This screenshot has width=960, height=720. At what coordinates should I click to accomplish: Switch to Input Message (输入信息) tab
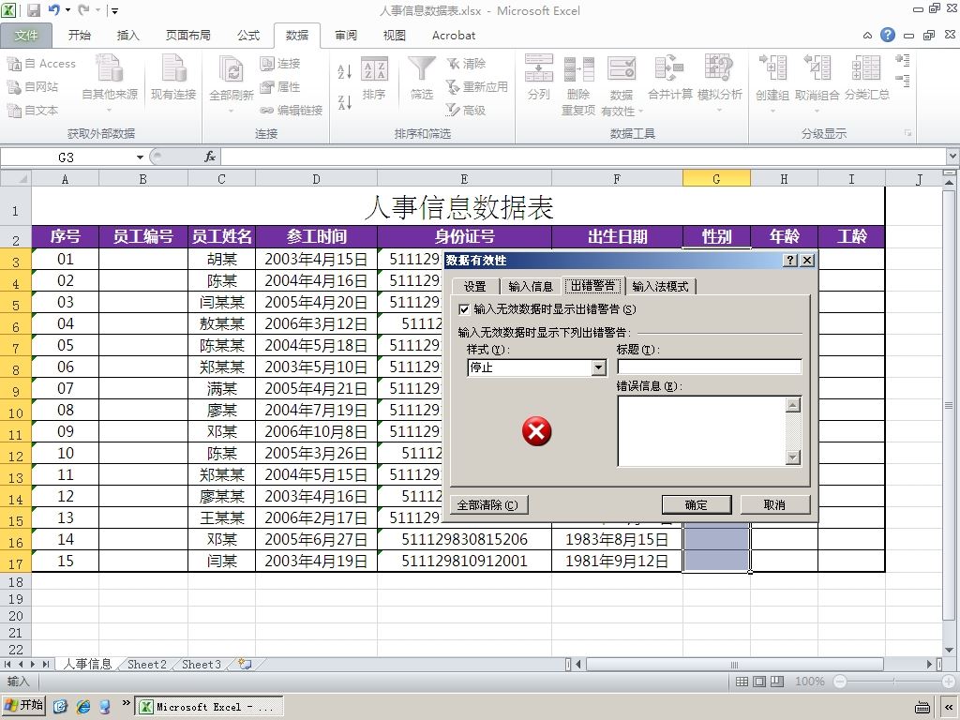coord(531,287)
